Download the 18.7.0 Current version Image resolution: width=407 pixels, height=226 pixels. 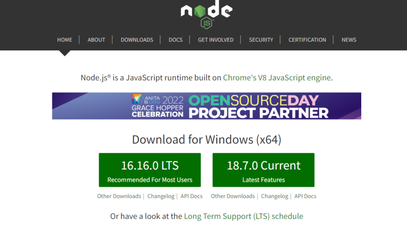tap(263, 170)
